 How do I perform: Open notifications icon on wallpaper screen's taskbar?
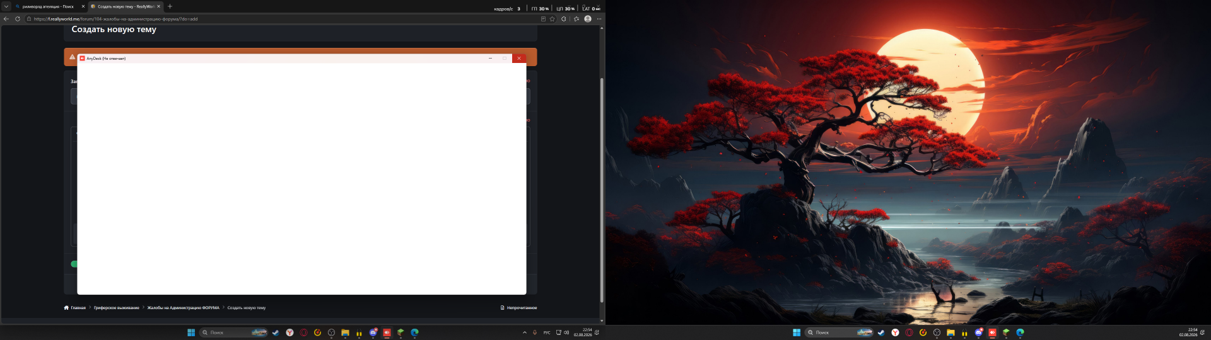pyautogui.click(x=1202, y=332)
